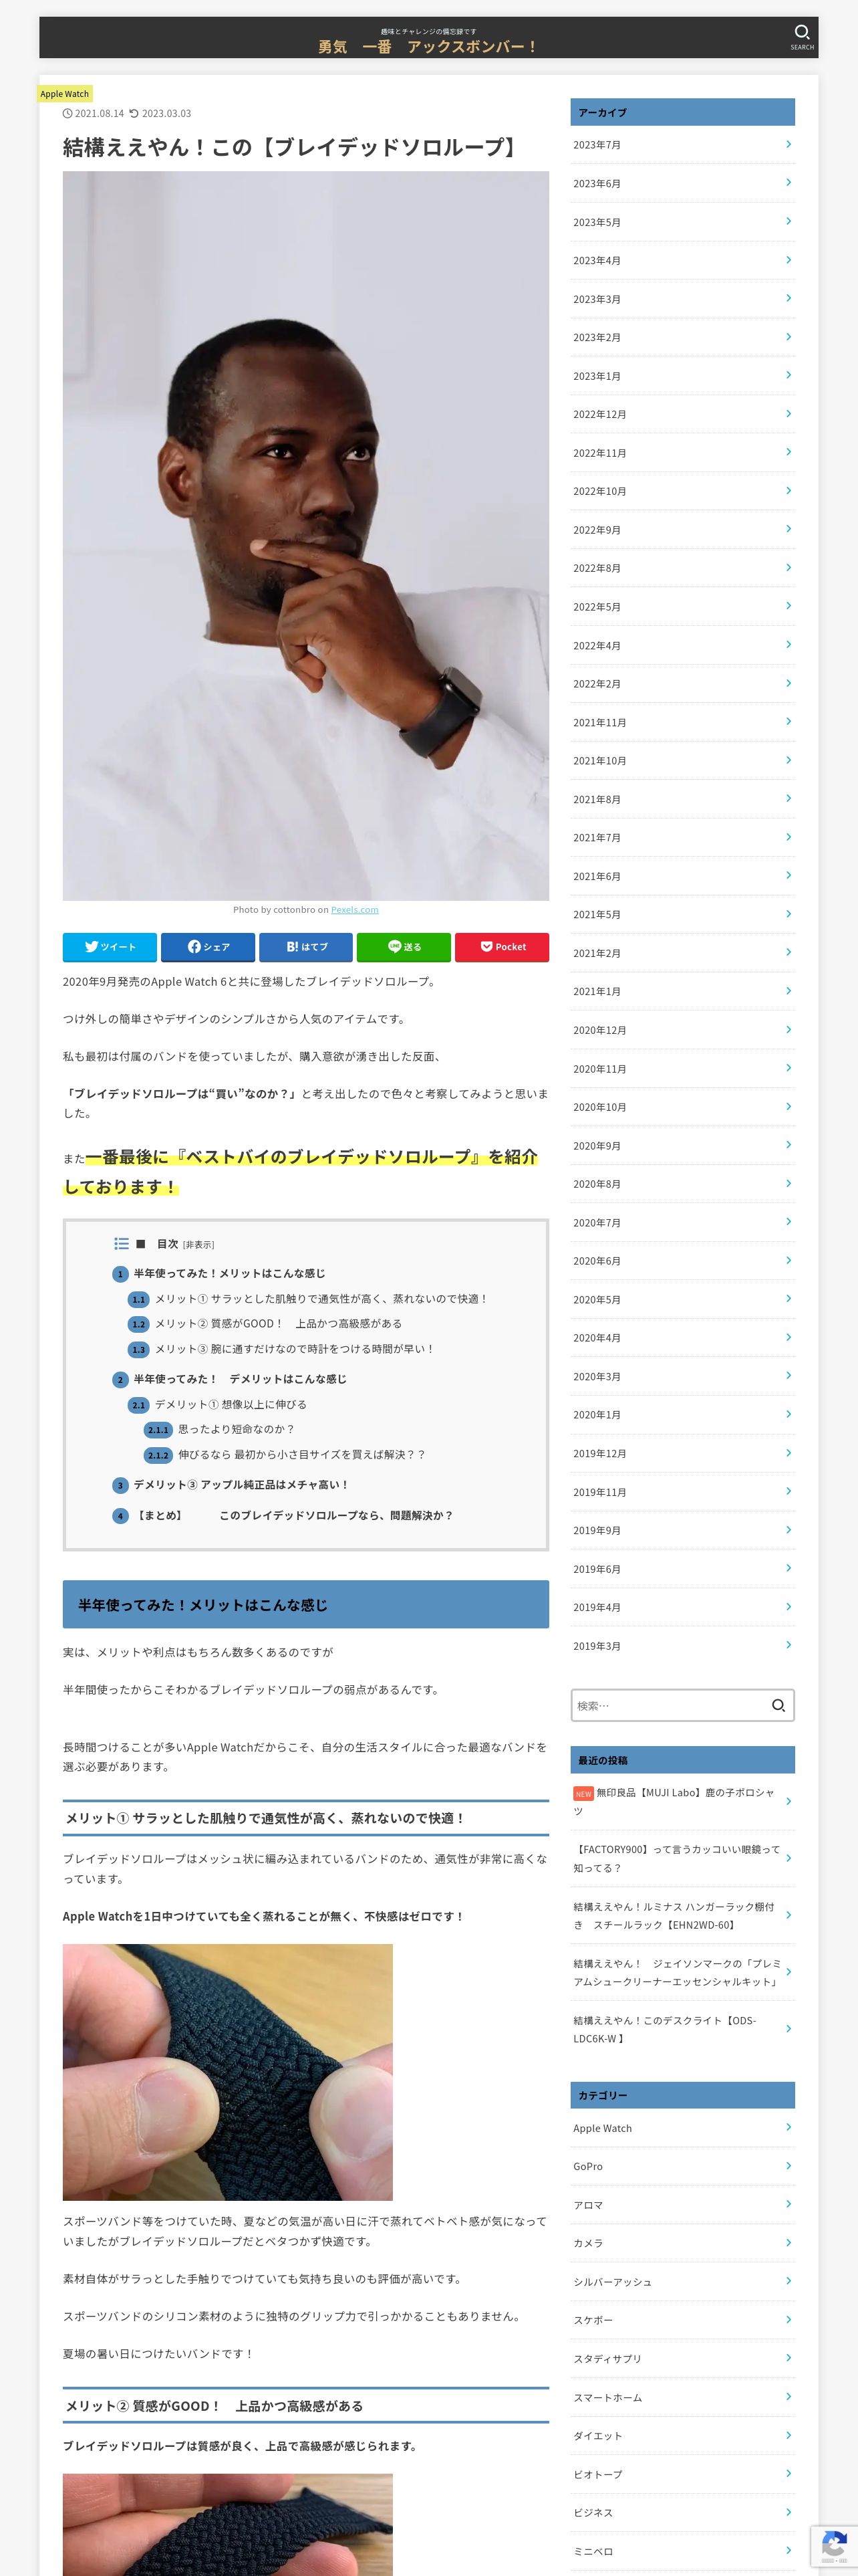Click the LINE icon on 送る button

pos(394,946)
